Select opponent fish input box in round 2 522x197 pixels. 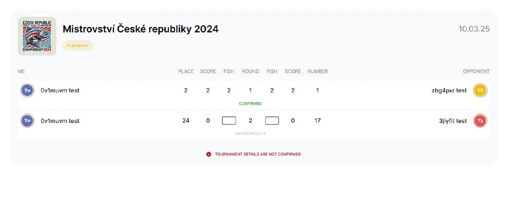(x=272, y=121)
